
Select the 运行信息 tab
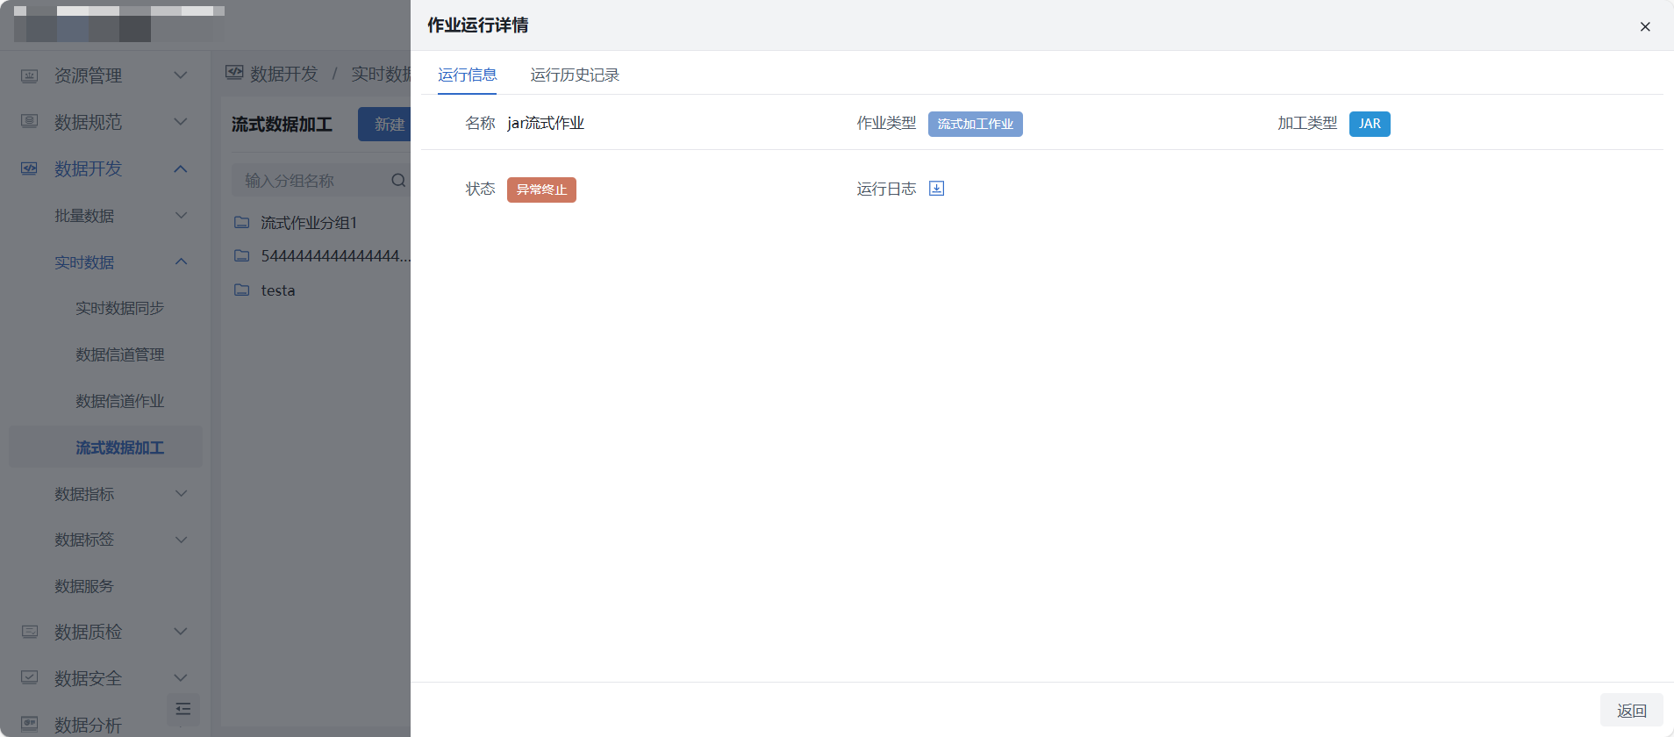pyautogui.click(x=467, y=75)
